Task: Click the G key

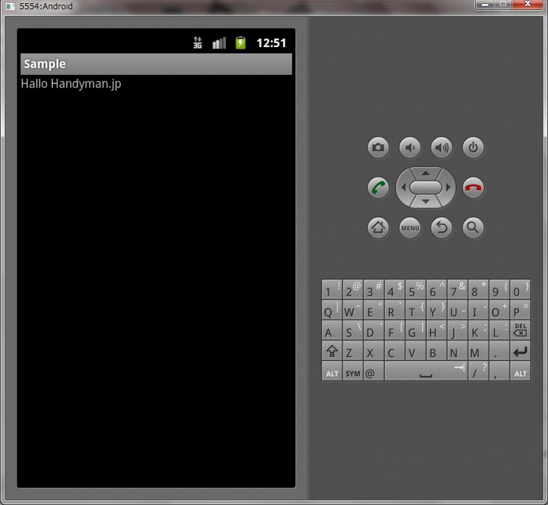Action: (415, 330)
